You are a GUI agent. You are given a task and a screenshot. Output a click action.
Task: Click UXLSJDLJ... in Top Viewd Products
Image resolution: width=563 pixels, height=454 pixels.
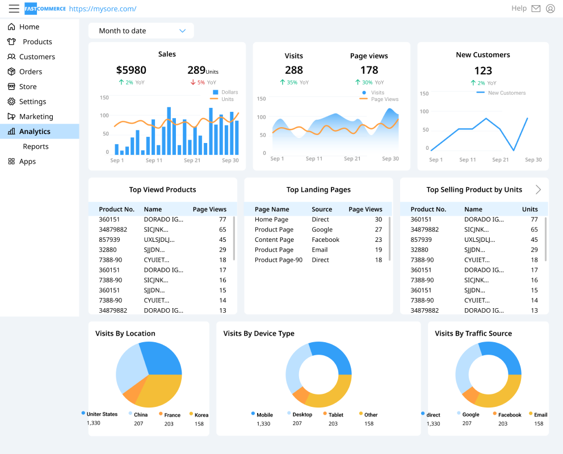(x=159, y=239)
